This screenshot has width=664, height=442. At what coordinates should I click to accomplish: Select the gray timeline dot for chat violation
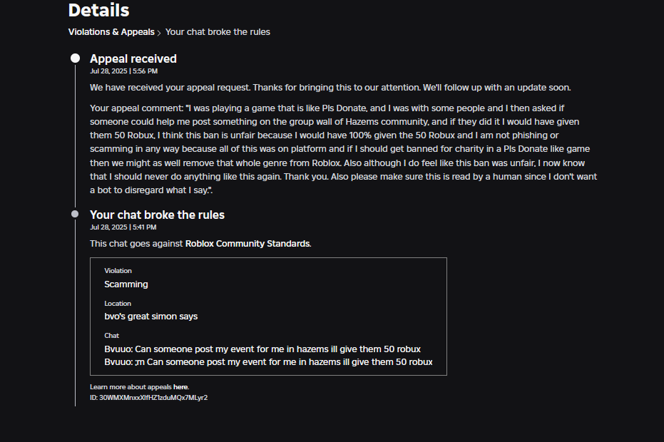coord(75,214)
